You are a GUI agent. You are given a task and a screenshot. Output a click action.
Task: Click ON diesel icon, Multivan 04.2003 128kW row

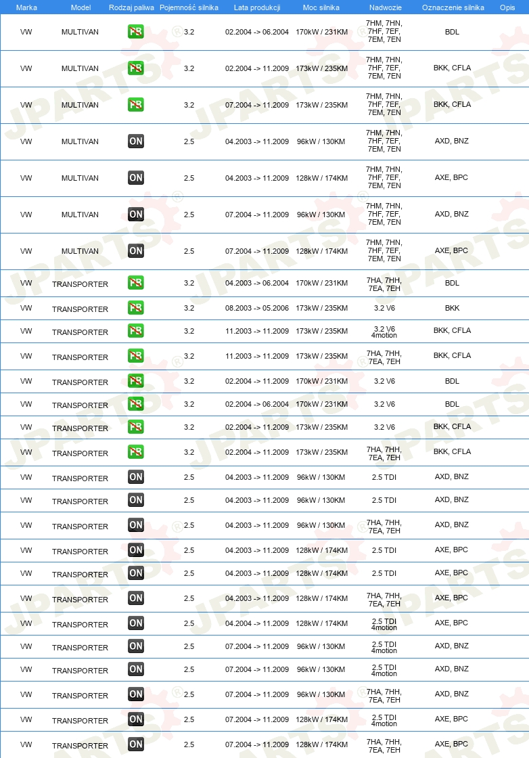coord(136,177)
